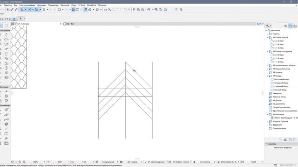Select 'Спецификации' folder in Navigator
The width and height of the screenshot is (298, 167).
coord(279,128)
